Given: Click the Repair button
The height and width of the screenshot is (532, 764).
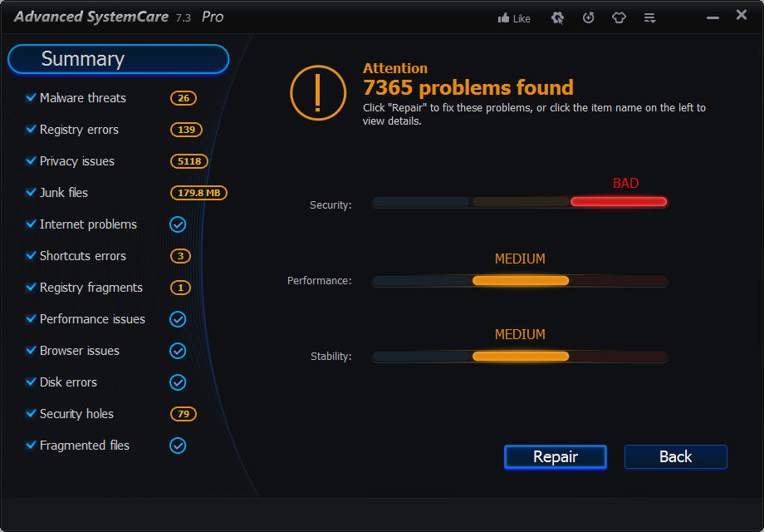Looking at the screenshot, I should (x=556, y=457).
